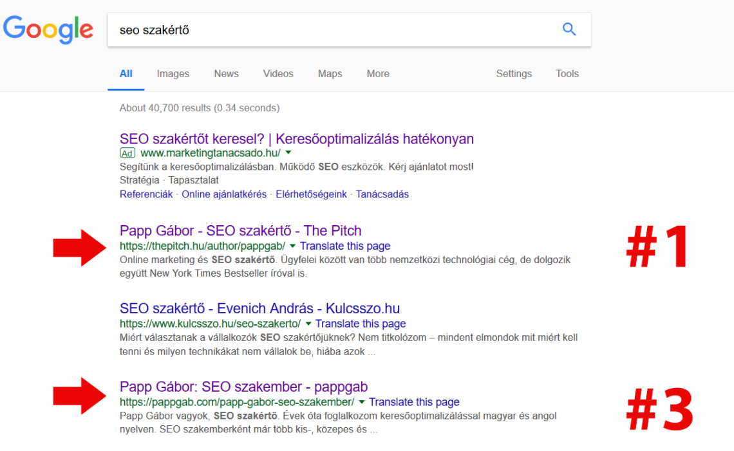Open the 'Online ajánlatkérés' sitelink
Viewport: 734px width, 451px height.
pos(224,194)
